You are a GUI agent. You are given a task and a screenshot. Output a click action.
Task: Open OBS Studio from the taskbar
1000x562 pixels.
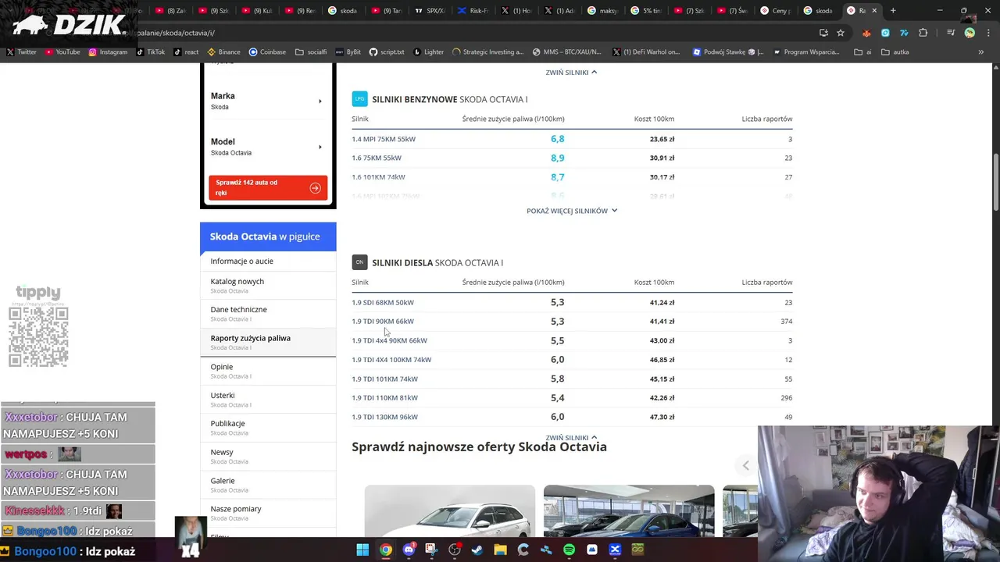point(455,550)
